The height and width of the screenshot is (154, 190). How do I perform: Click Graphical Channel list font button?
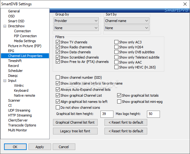pyautogui.click(x=75, y=122)
